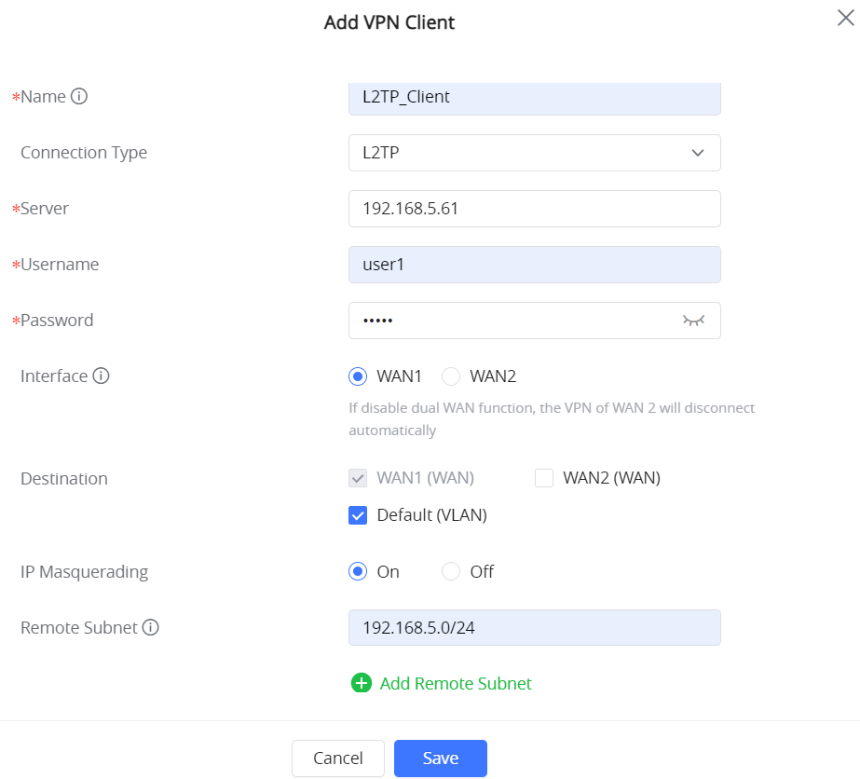Click the Name field info icon
This screenshot has height=779, width=860.
point(79,97)
